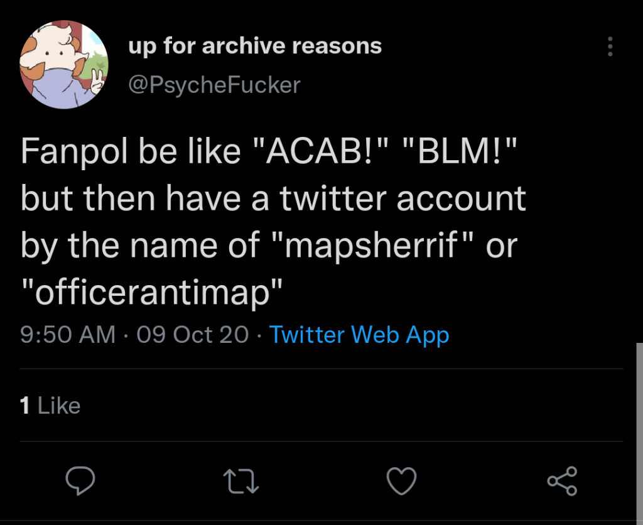Click the cartoon profile avatar picture
This screenshot has height=525, width=643.
[64, 64]
